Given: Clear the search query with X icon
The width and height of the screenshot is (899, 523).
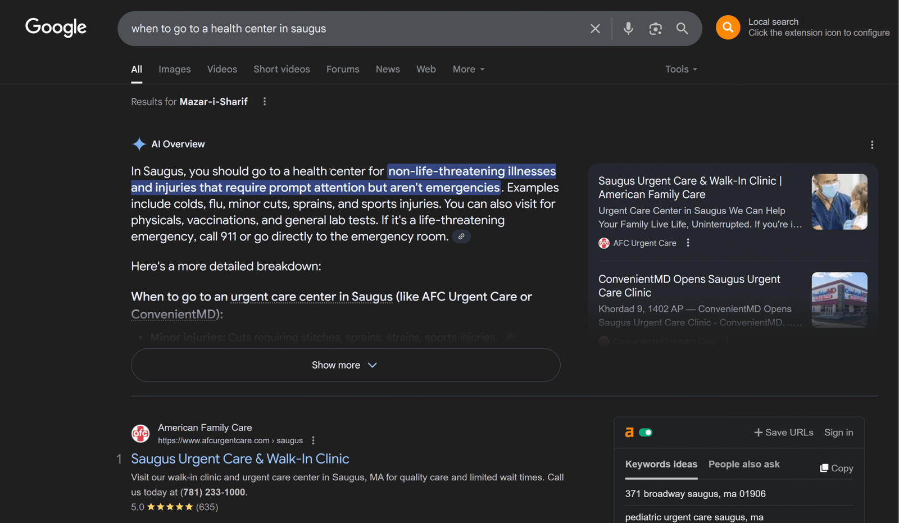Looking at the screenshot, I should (595, 29).
